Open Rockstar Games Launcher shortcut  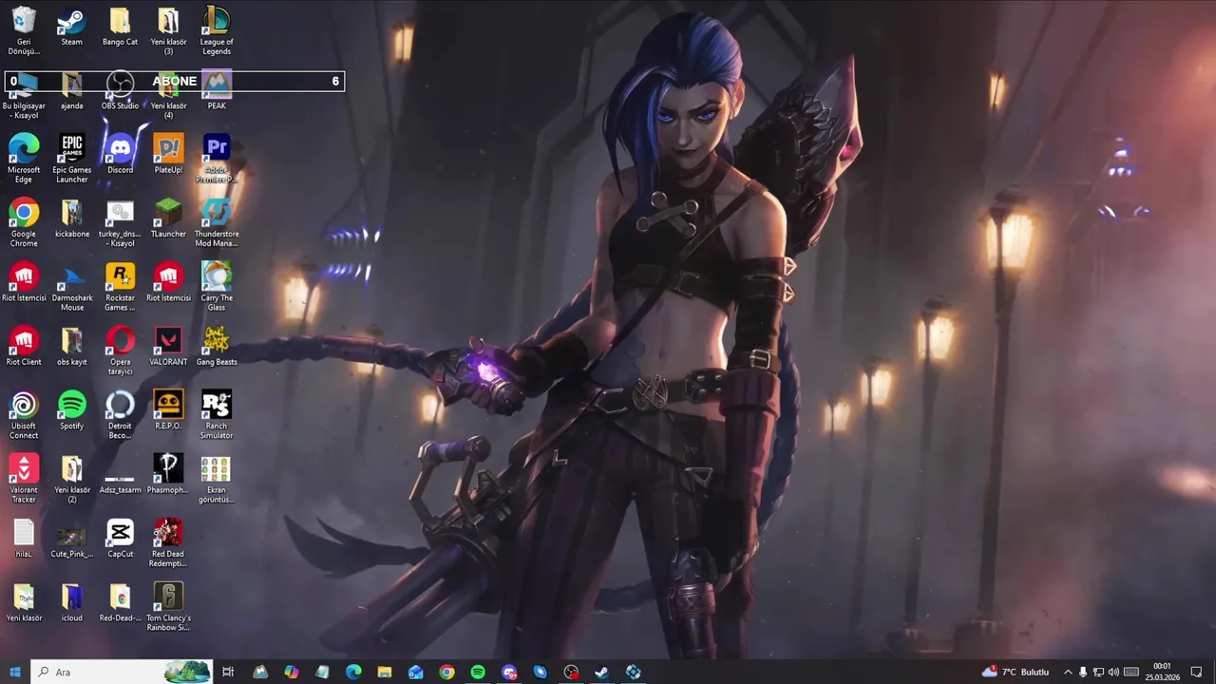click(120, 287)
